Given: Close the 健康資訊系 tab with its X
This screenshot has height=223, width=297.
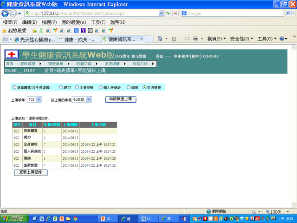Looking at the screenshot, I should 142,39.
